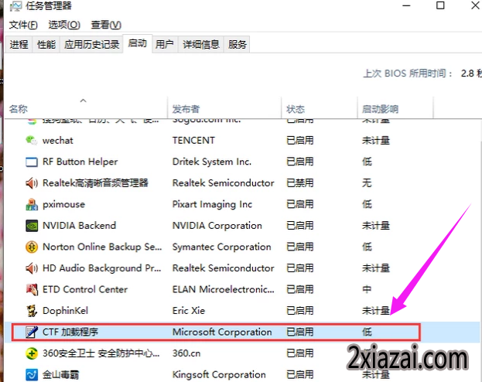Click the 已禁用 status in Realtek row
This screenshot has width=482, height=382.
(299, 183)
